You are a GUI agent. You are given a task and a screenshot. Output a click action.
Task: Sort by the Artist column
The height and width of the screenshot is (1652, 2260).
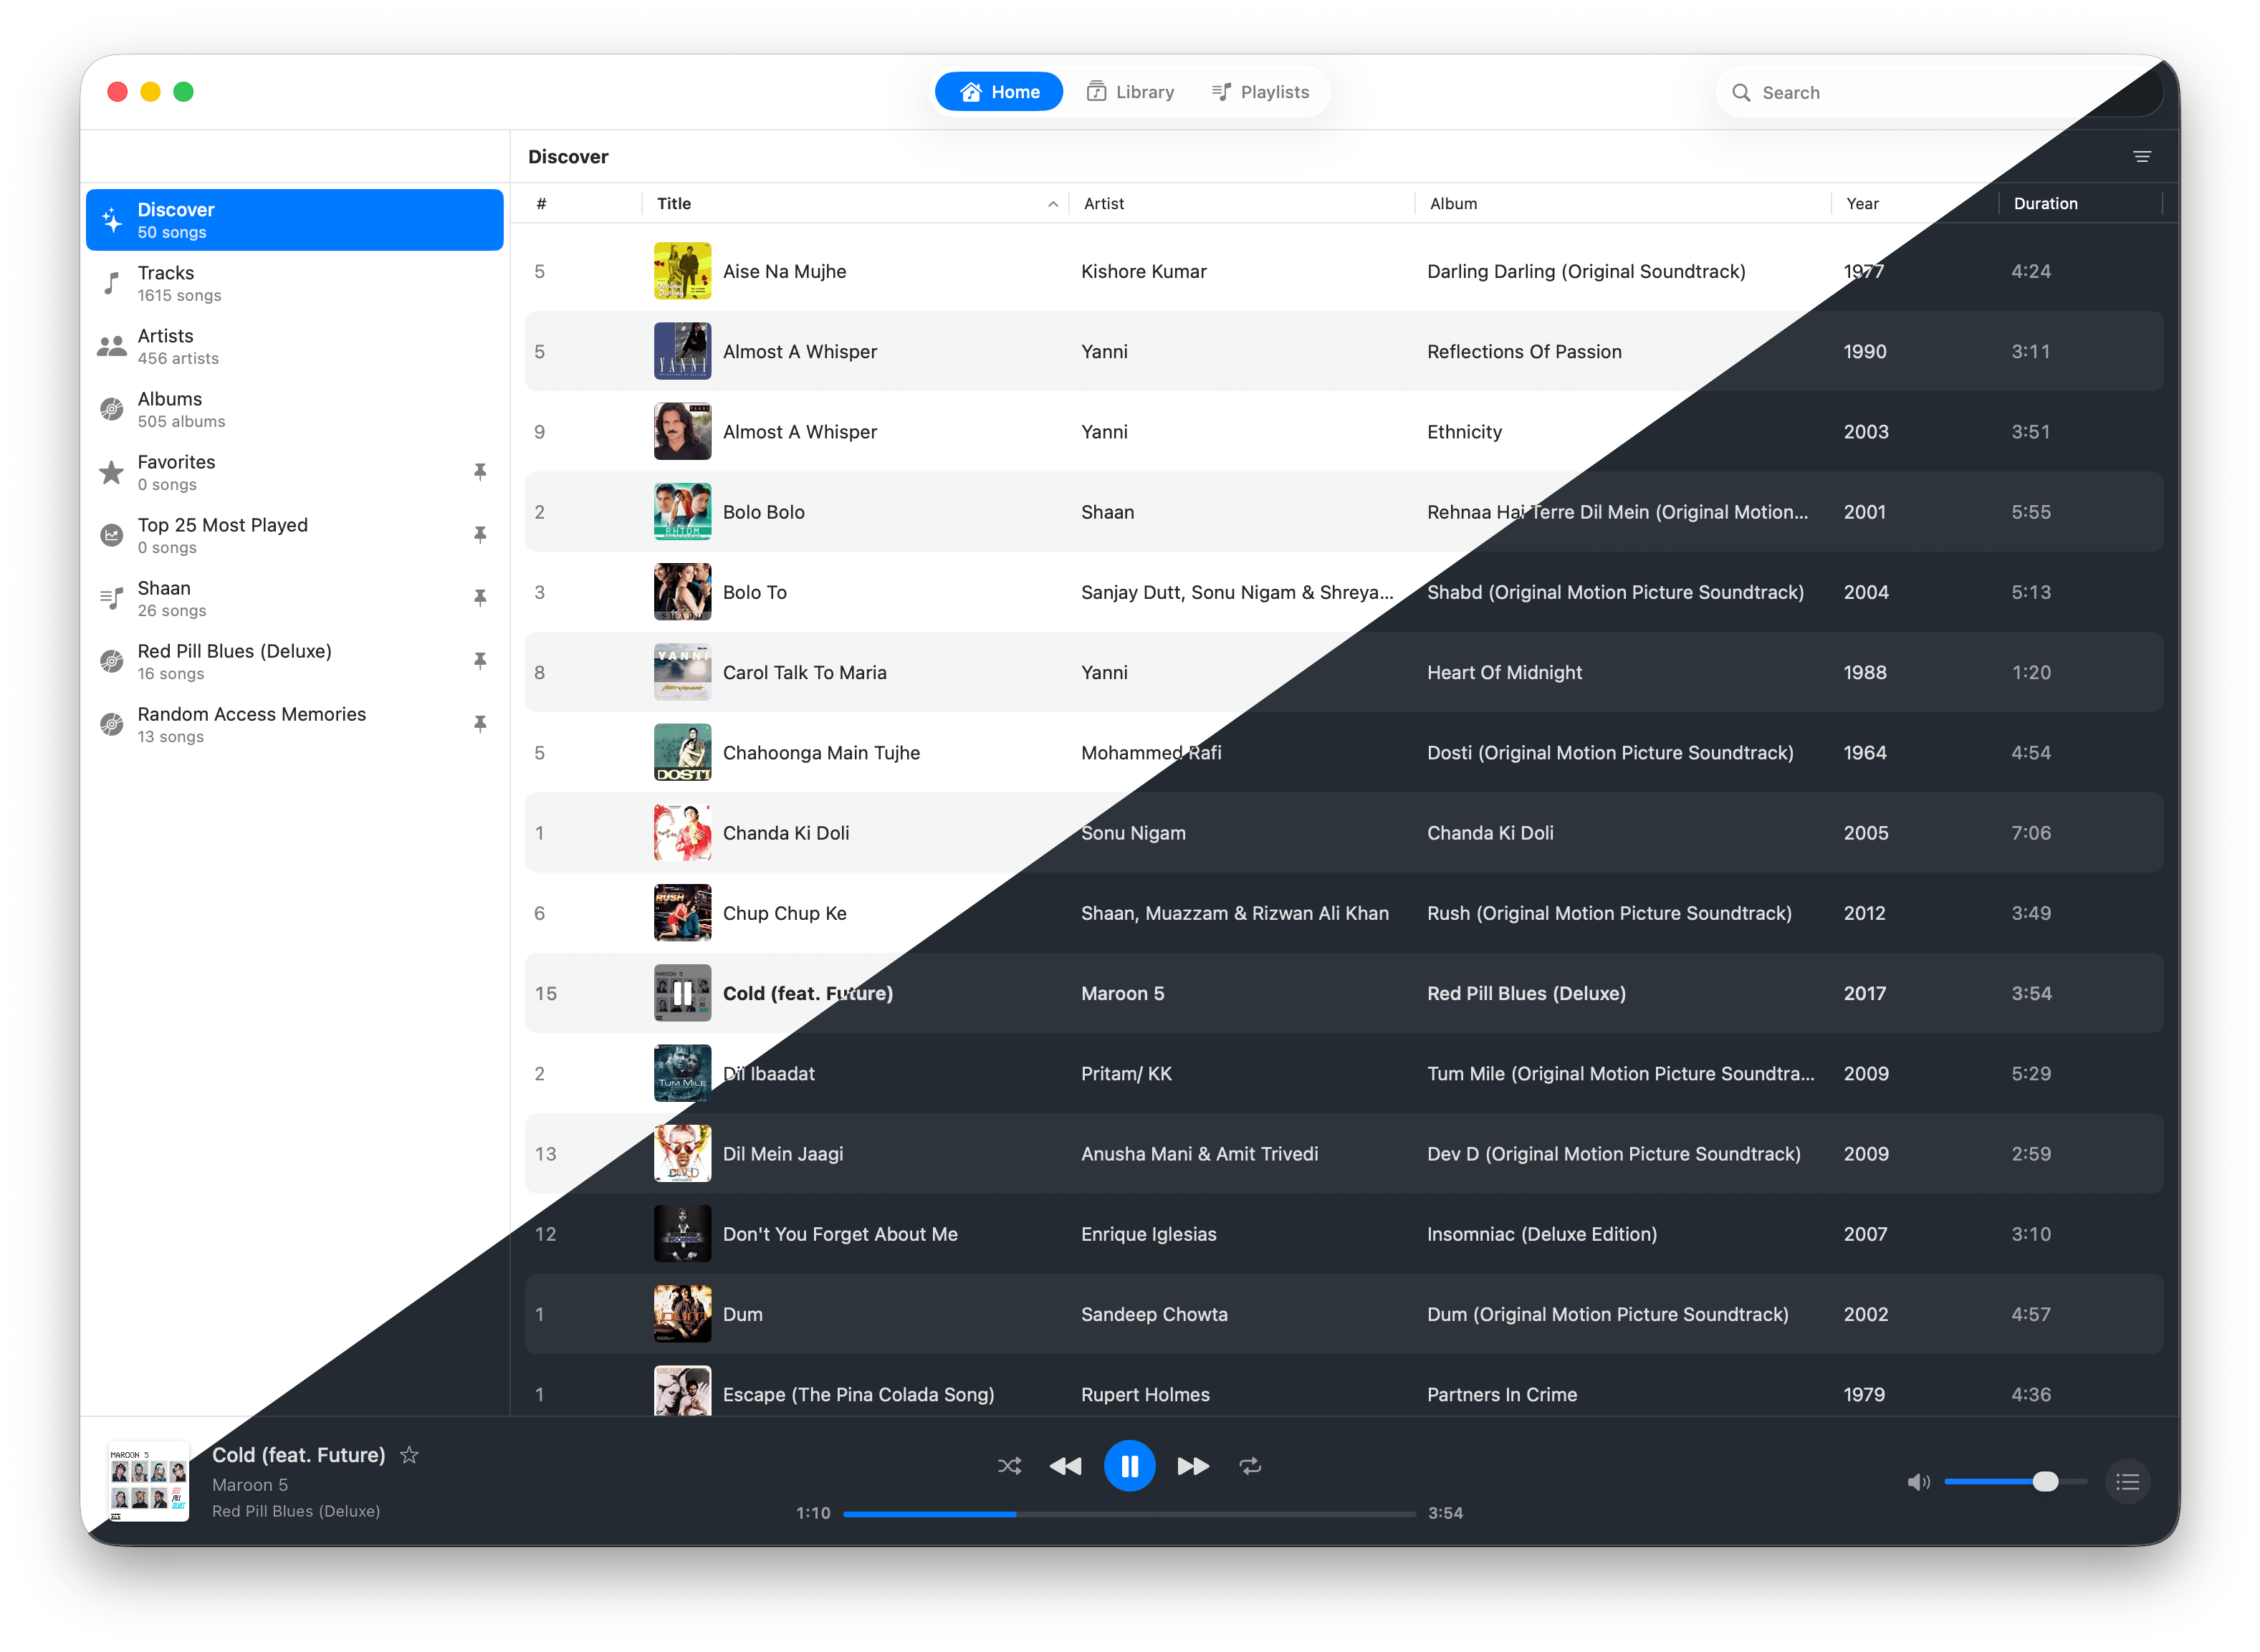pos(1242,203)
